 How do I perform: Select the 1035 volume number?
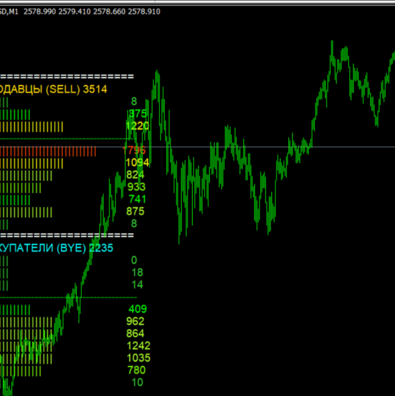138,358
